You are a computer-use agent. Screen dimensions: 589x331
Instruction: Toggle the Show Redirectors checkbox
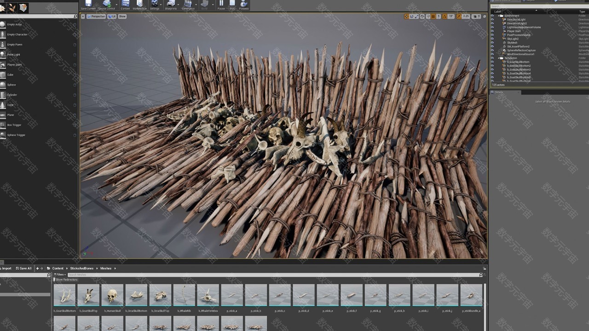pos(54,280)
